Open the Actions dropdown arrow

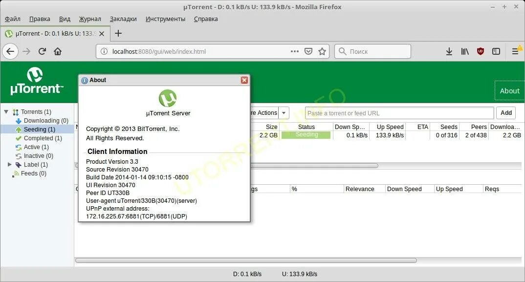click(x=284, y=113)
